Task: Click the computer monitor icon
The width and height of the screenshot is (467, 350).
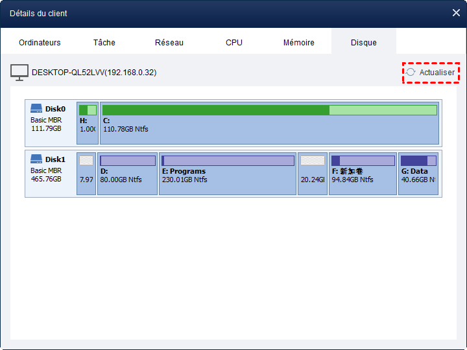Action: [19, 73]
